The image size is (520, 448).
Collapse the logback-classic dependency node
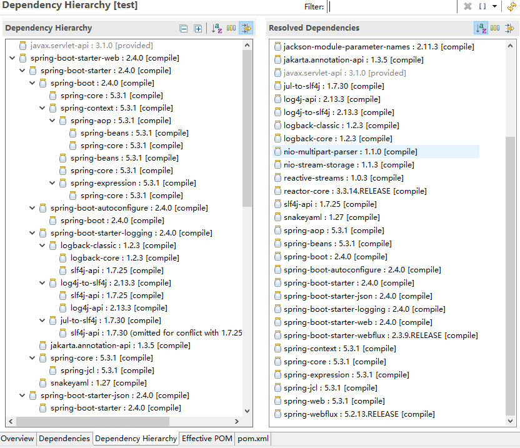tap(42, 245)
